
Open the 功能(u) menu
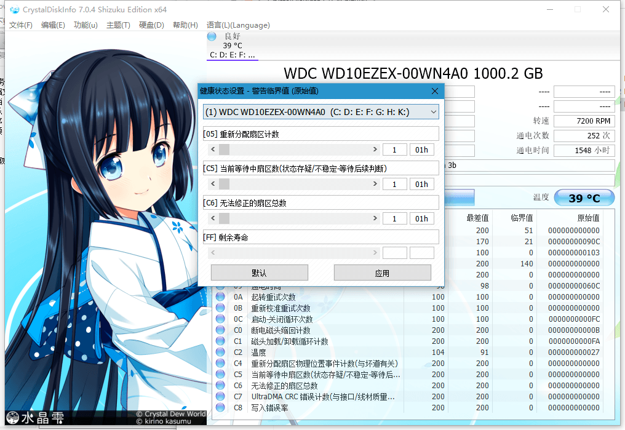pos(86,25)
